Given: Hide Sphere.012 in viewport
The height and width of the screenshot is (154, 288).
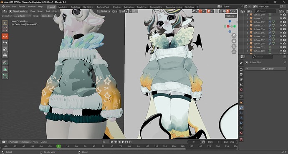Looking at the screenshot, I should [x=280, y=22].
